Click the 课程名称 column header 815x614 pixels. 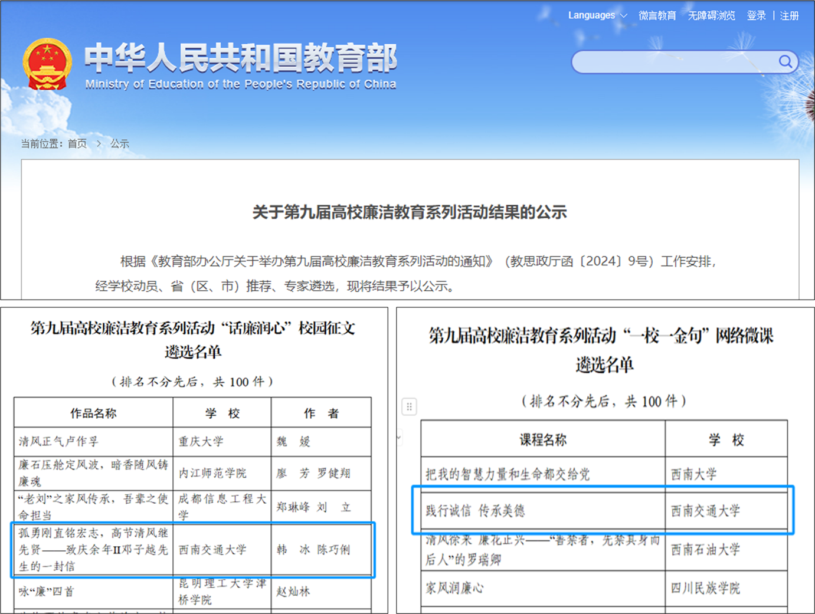(x=542, y=439)
